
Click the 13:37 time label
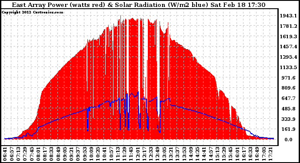(177, 154)
